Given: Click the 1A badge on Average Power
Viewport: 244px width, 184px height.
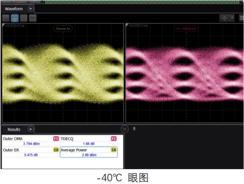Looking at the screenshot, I should 114,150.
